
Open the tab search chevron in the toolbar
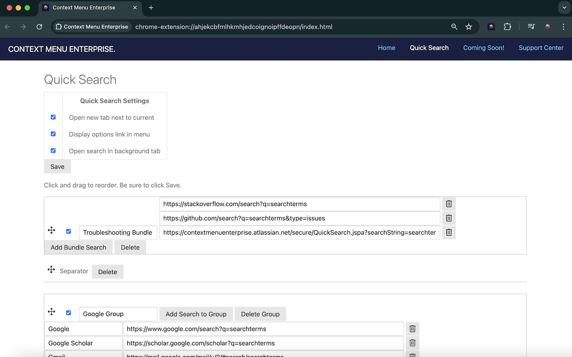tap(564, 8)
